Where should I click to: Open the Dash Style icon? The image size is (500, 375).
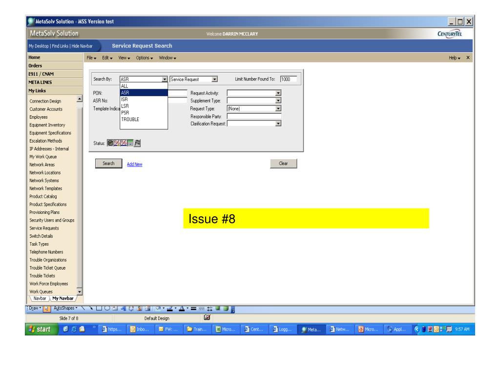pos(202,309)
